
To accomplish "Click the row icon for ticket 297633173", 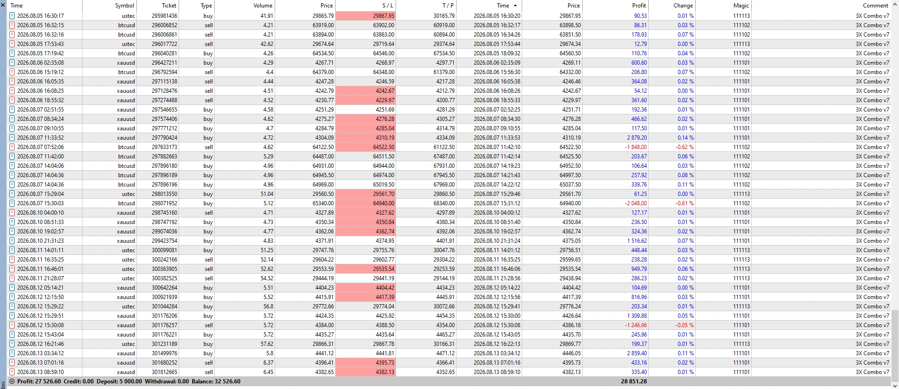I will point(12,147).
